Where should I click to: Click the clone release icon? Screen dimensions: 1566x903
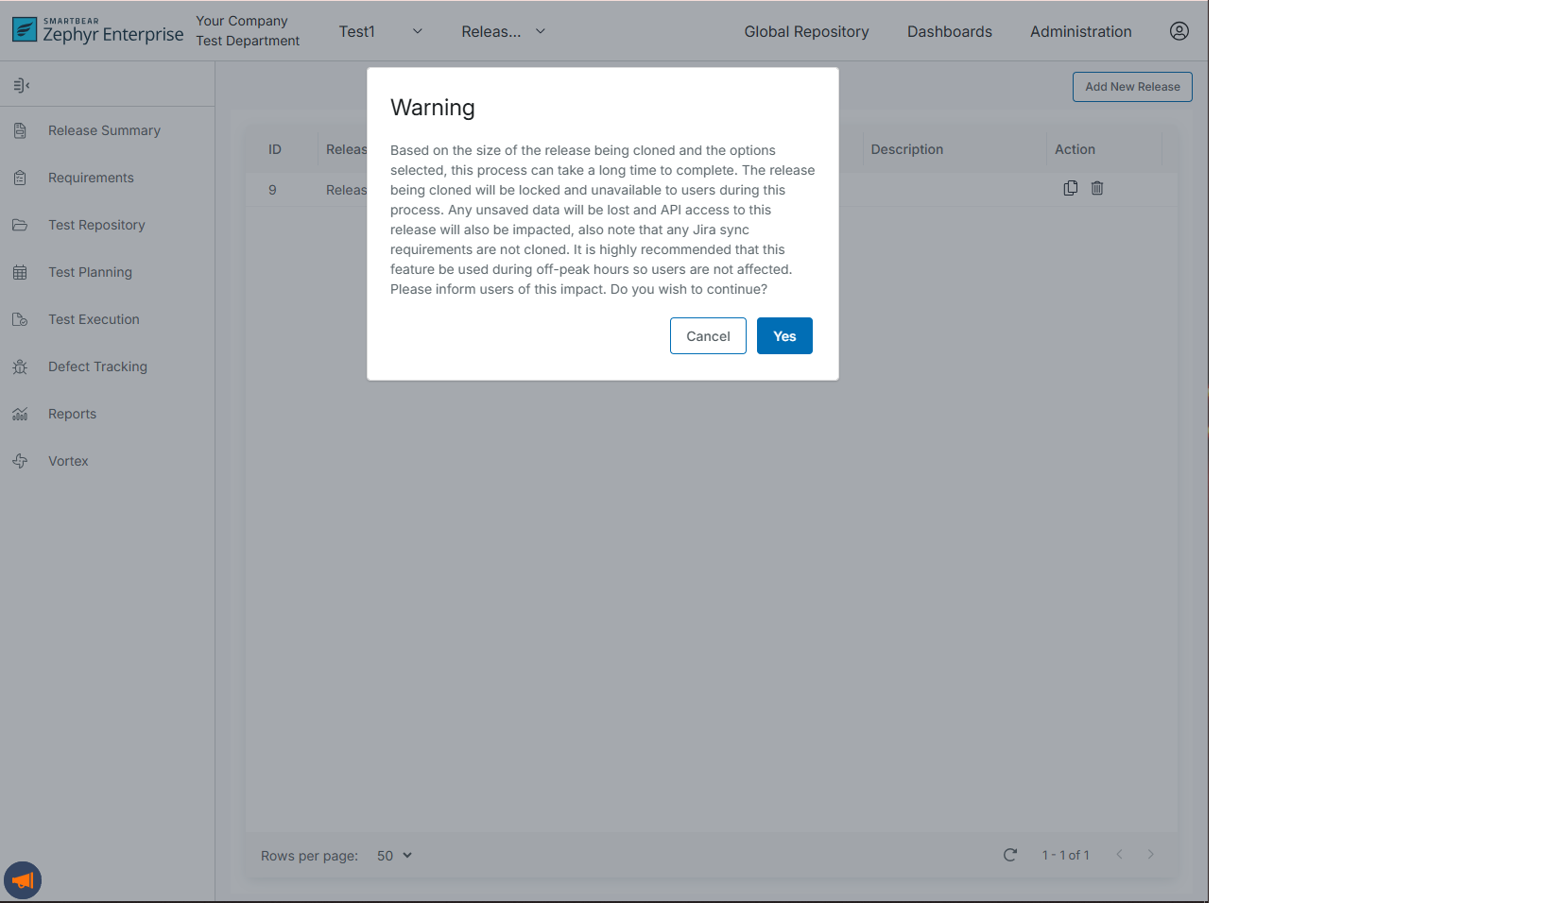[1070, 188]
